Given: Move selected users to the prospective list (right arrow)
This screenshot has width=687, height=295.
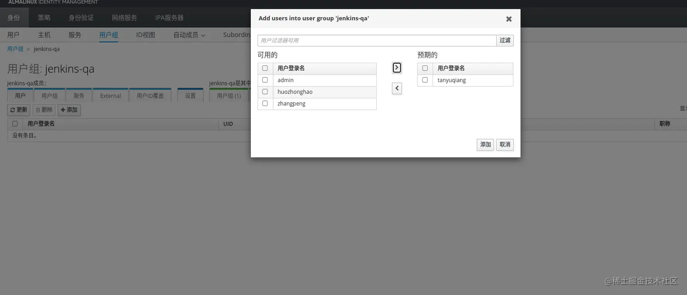Looking at the screenshot, I should pos(397,68).
